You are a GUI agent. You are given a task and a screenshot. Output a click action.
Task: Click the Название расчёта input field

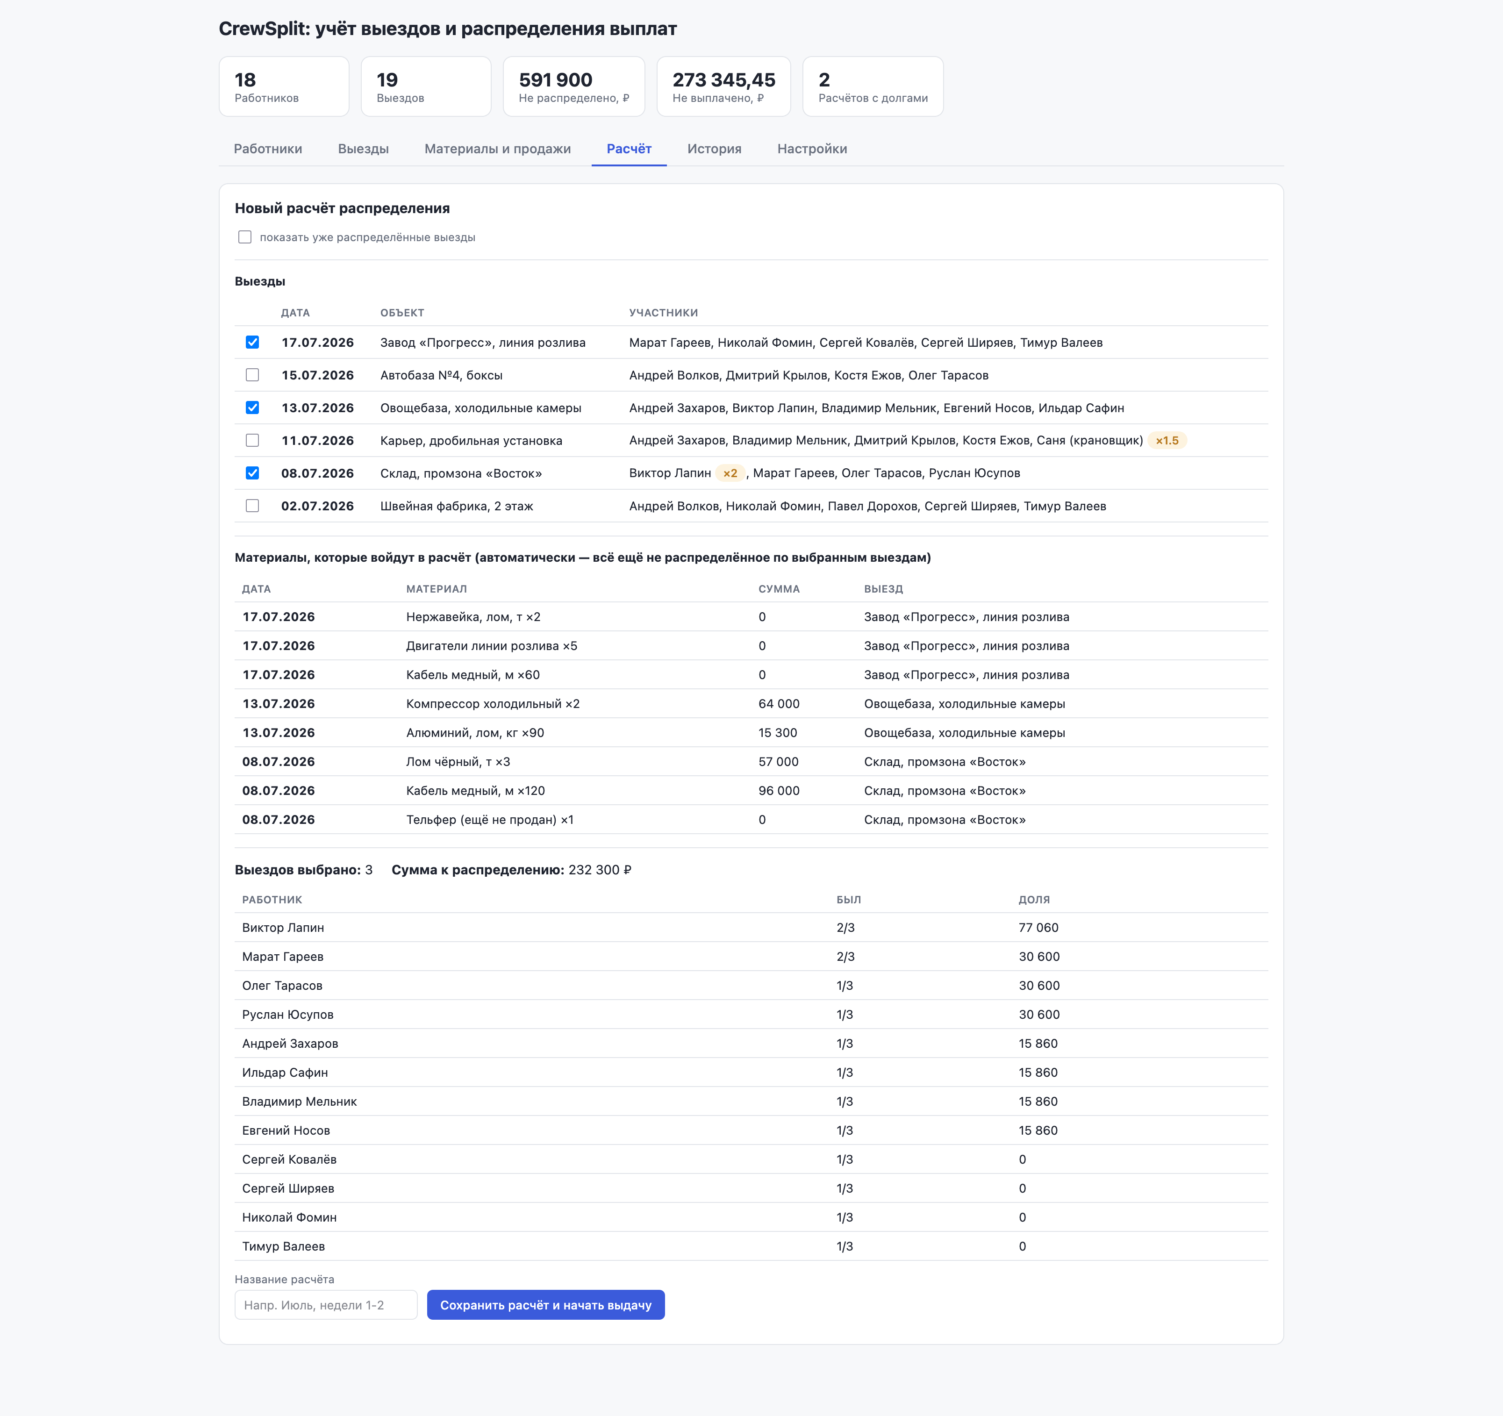[x=326, y=1305]
